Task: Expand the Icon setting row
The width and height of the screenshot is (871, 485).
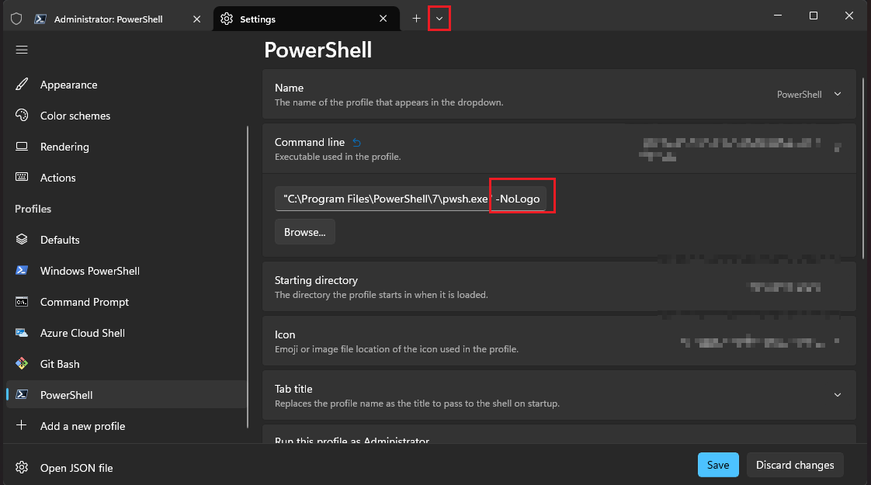Action: point(559,341)
